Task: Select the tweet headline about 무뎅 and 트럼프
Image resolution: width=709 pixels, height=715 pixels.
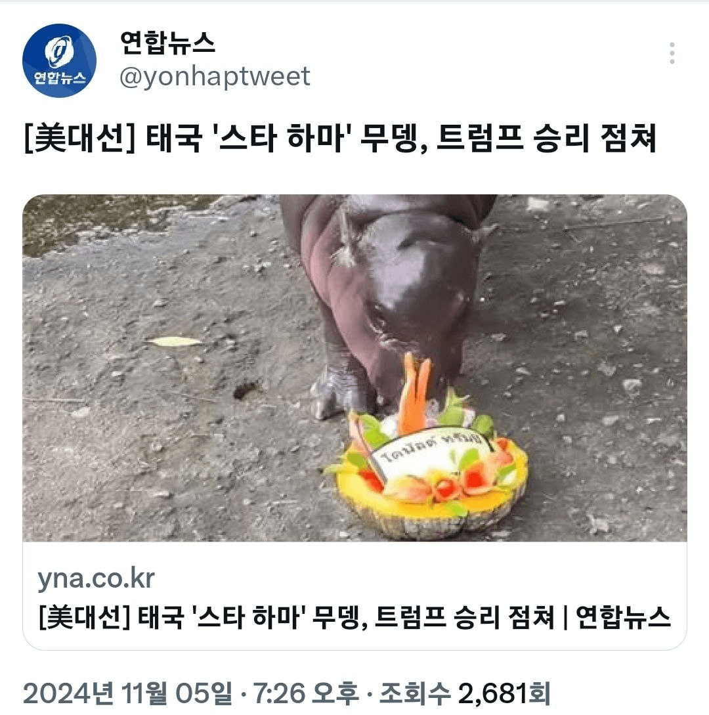Action: coord(339,138)
